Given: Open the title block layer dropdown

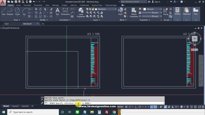Looking at the screenshot, I should [116, 9].
